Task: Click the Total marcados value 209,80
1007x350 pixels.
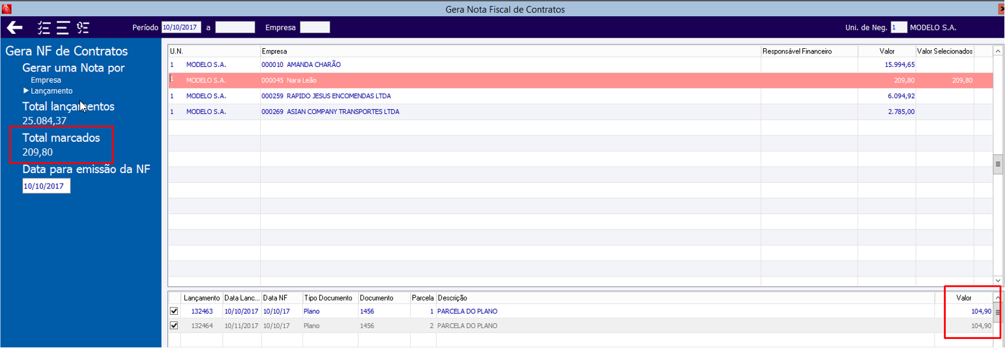Action: point(37,152)
